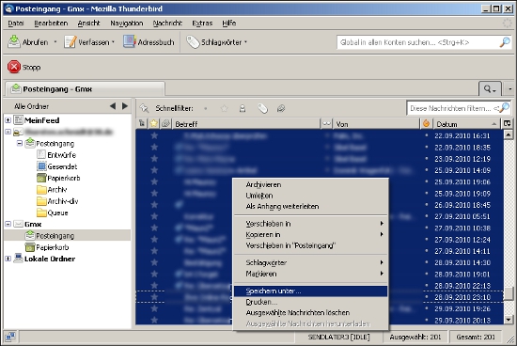This screenshot has width=517, height=346.
Task: Select the Gesendet folder
Action: pos(57,166)
